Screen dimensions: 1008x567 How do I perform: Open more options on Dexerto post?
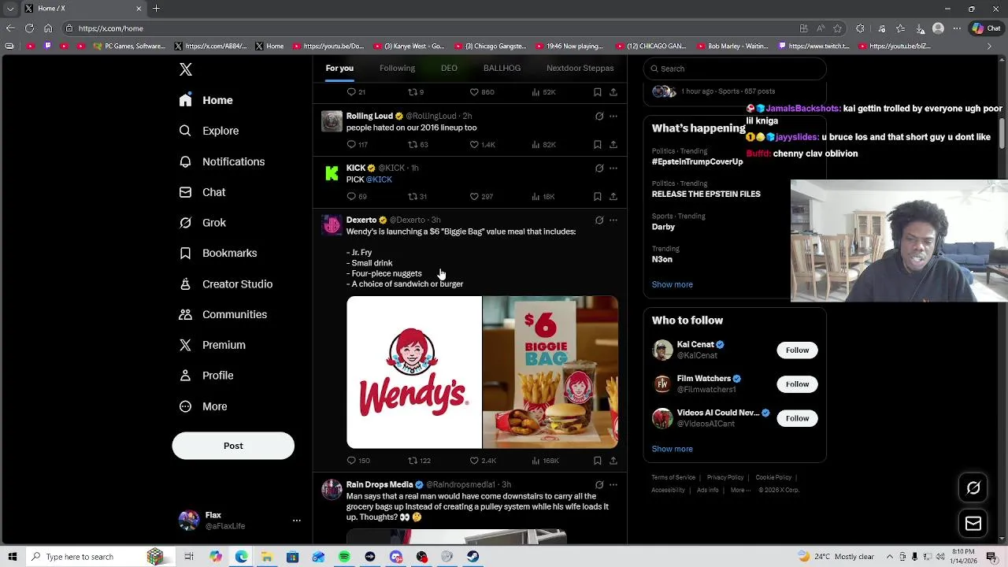click(613, 220)
